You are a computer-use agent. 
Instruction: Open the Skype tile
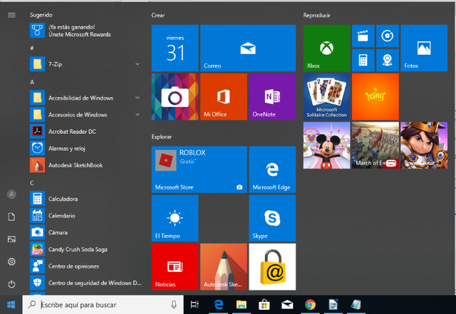pyautogui.click(x=272, y=218)
